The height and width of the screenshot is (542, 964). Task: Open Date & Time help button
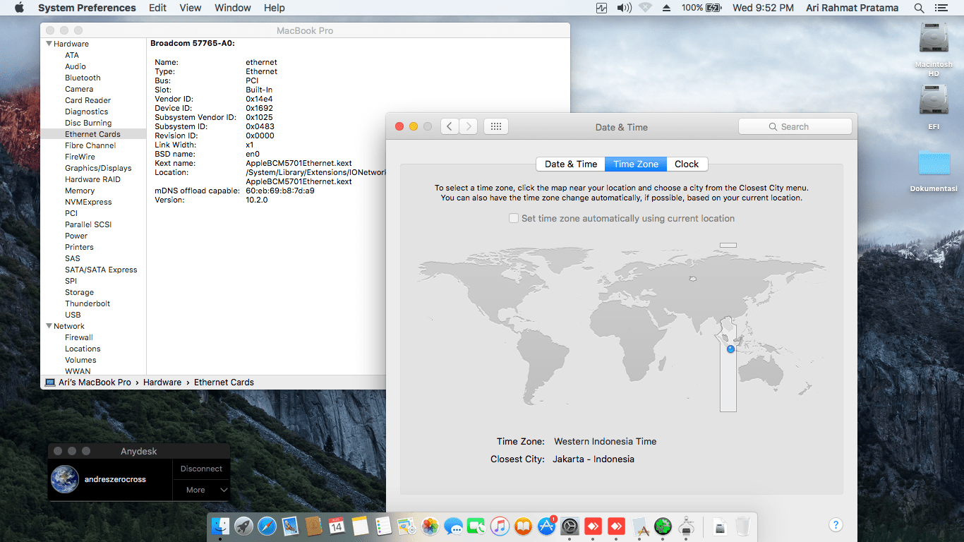click(836, 524)
